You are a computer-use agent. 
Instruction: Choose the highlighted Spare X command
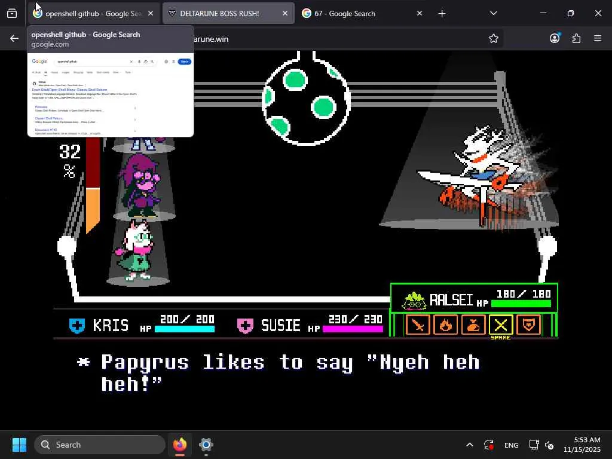pyautogui.click(x=501, y=325)
